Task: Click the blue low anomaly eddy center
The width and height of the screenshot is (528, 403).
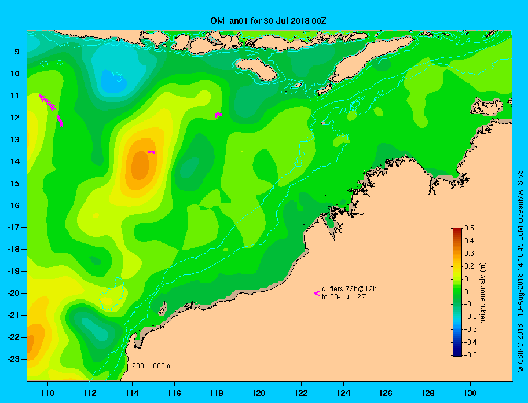Action: pyautogui.click(x=113, y=82)
